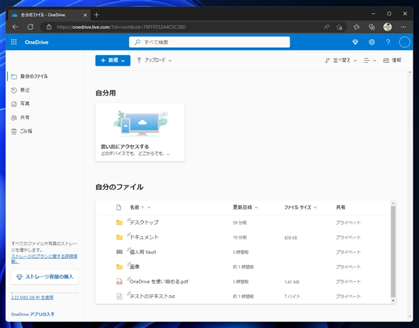
Task: Click the storage usage progress bar
Action: coord(45,292)
